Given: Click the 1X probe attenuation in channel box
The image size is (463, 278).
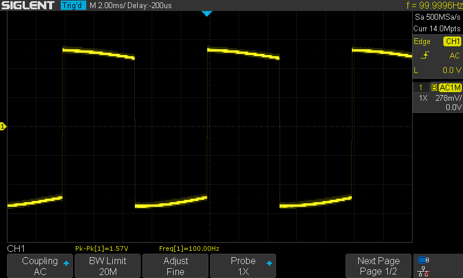Looking at the screenshot, I should [x=423, y=98].
